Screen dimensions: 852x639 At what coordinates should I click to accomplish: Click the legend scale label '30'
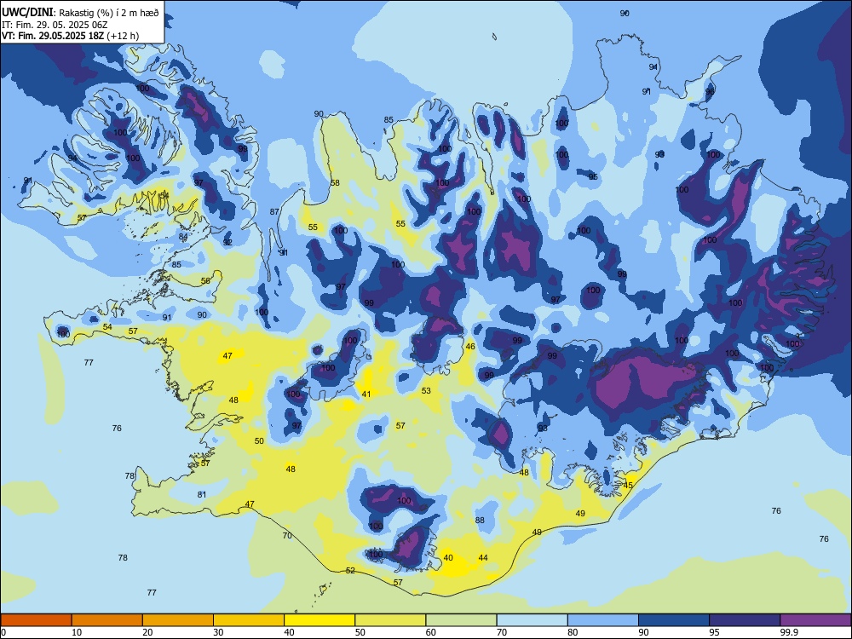(x=218, y=632)
